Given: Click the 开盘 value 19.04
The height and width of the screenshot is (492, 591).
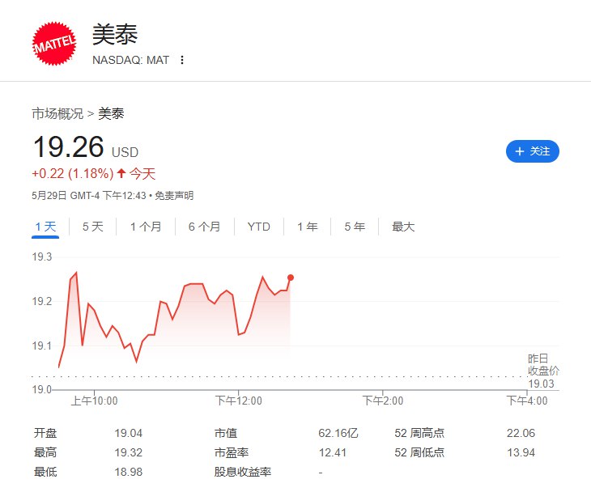Looking at the screenshot, I should tap(129, 433).
